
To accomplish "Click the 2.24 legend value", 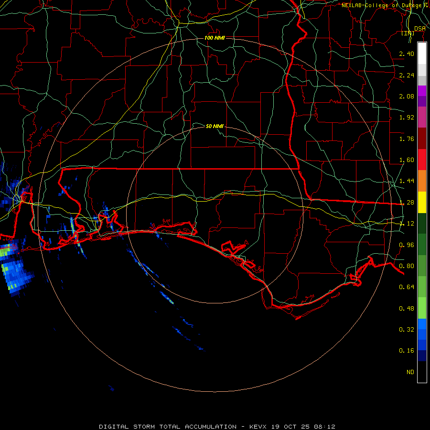I will (407, 75).
